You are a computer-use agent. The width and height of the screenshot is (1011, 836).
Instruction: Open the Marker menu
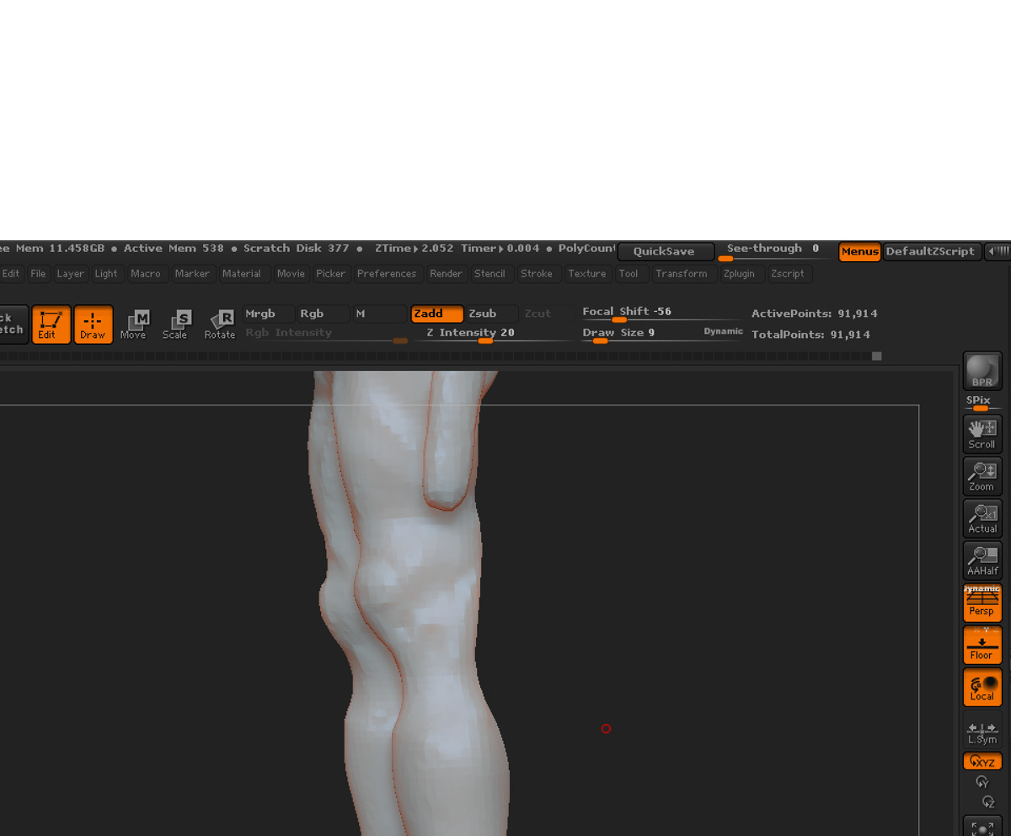(192, 274)
